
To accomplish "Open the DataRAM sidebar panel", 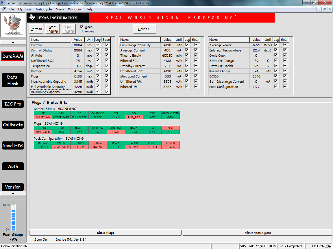I will click(x=13, y=56).
